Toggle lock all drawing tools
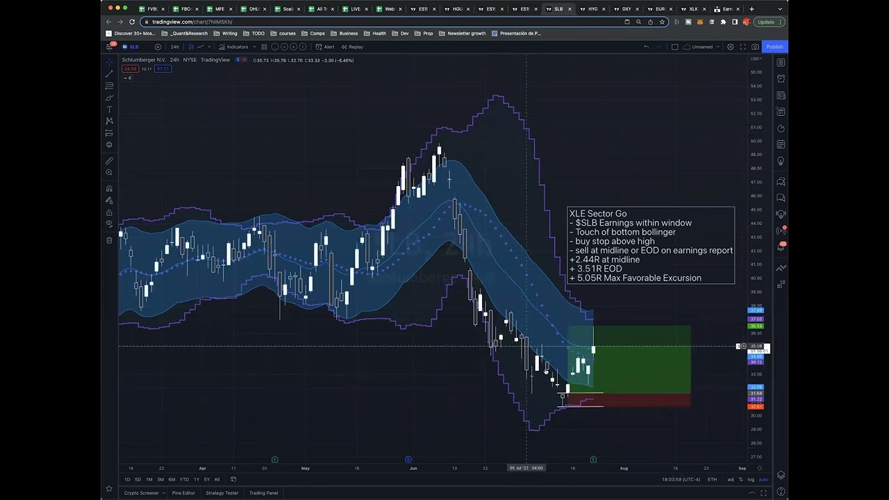This screenshot has height=500, width=889. pos(109,212)
